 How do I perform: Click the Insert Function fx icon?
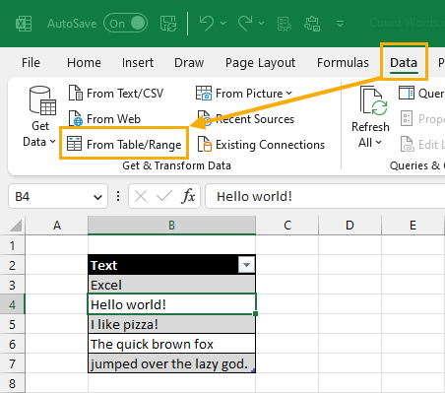(188, 196)
